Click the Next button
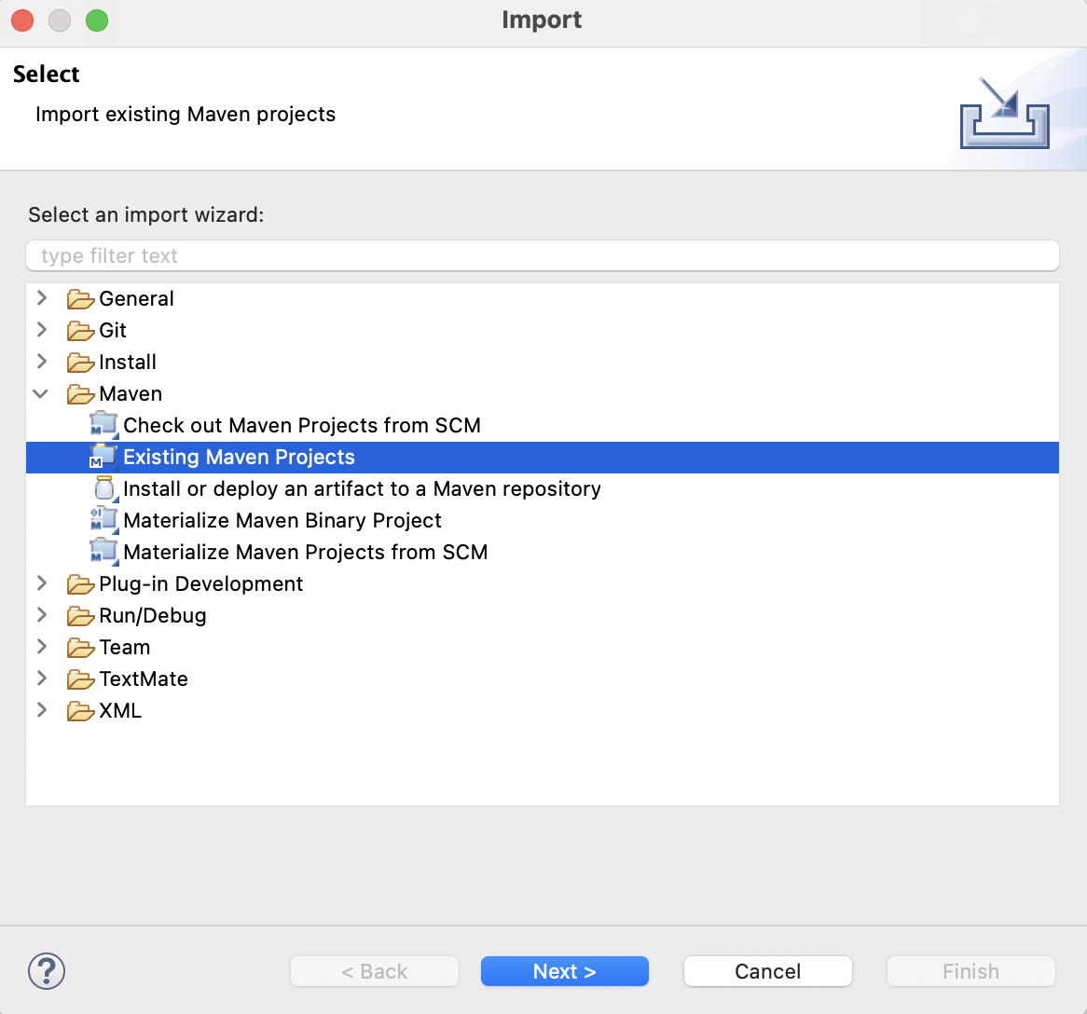The width and height of the screenshot is (1087, 1014). tap(564, 970)
